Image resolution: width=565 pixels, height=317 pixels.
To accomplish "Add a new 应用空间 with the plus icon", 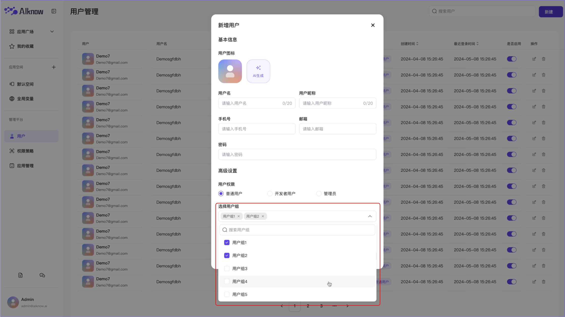I will (54, 67).
